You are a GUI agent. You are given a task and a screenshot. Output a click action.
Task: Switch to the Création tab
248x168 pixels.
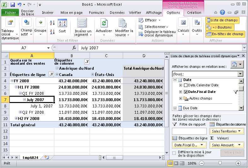[x=194, y=13]
